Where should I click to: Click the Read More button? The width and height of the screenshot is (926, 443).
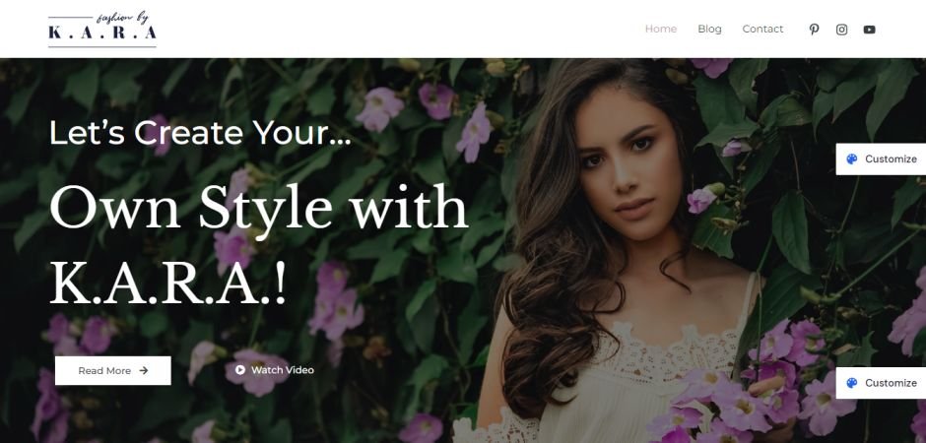click(x=113, y=370)
